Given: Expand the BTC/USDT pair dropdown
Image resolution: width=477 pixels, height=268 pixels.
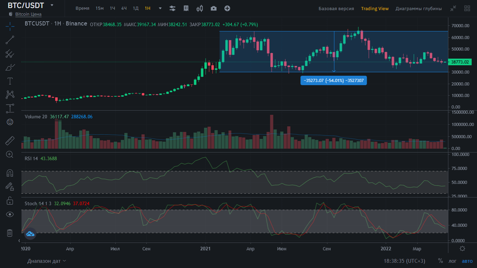Looking at the screenshot, I should [52, 5].
